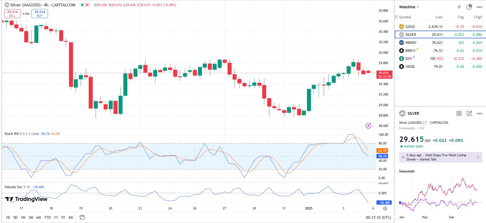
Task: Select the 1M time range tab
Action: coord(23,217)
